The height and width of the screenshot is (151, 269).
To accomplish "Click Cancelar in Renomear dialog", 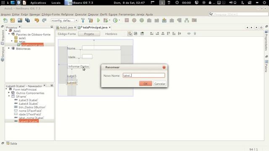I will [x=160, y=84].
